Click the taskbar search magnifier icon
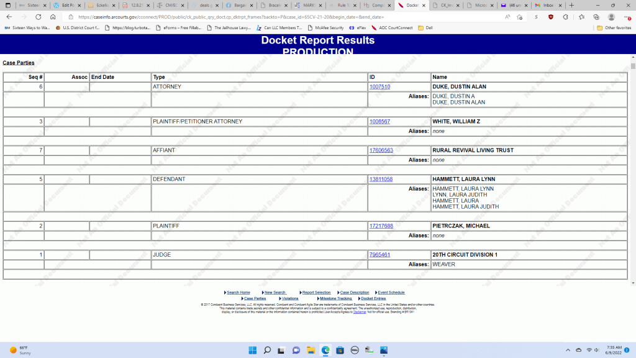 click(x=267, y=350)
